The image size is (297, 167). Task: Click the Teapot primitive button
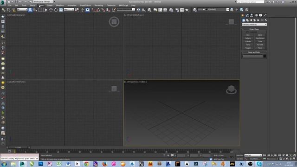tap(248, 48)
